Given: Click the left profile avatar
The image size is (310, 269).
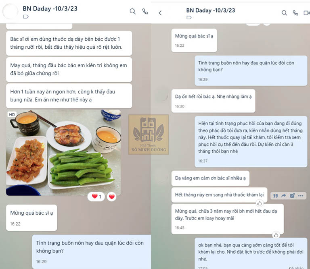Looking at the screenshot, I should point(10,11).
